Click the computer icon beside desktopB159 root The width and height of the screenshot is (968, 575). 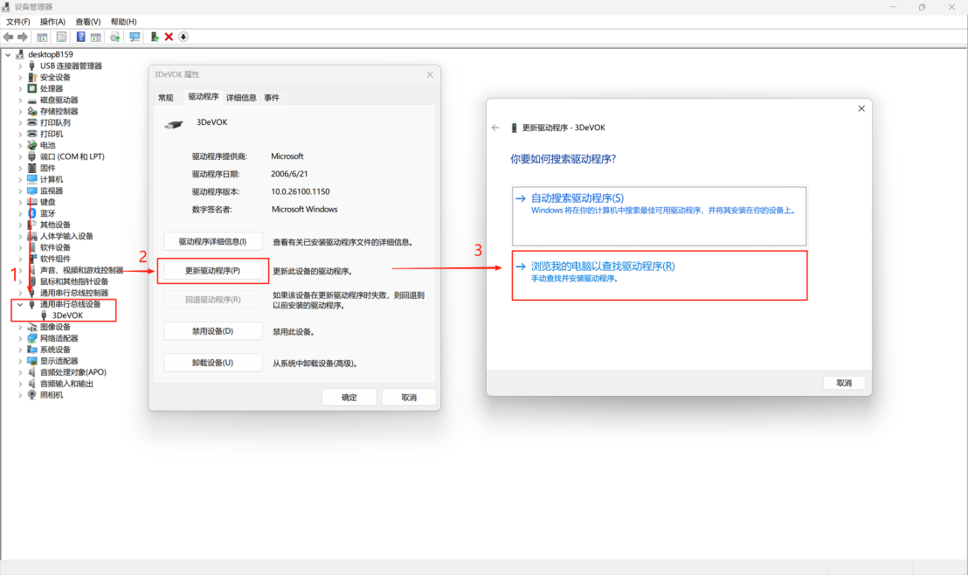point(20,54)
